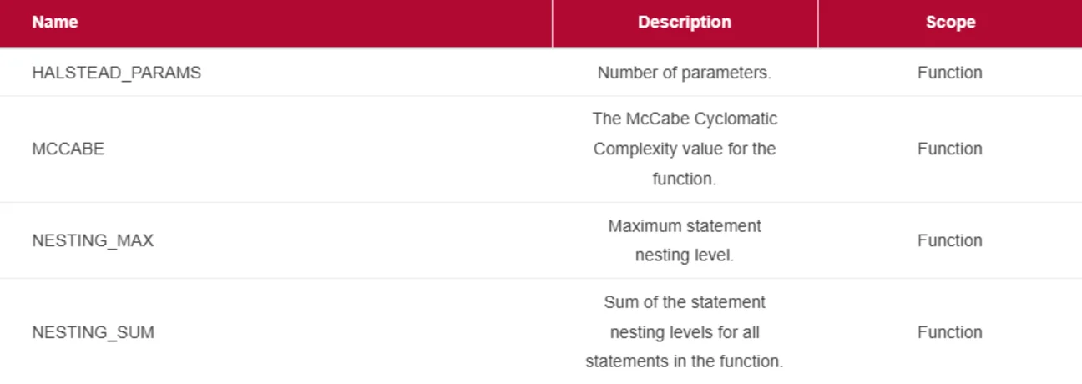Select the MCCABE metric name
The width and height of the screenshot is (1082, 384).
pos(68,149)
